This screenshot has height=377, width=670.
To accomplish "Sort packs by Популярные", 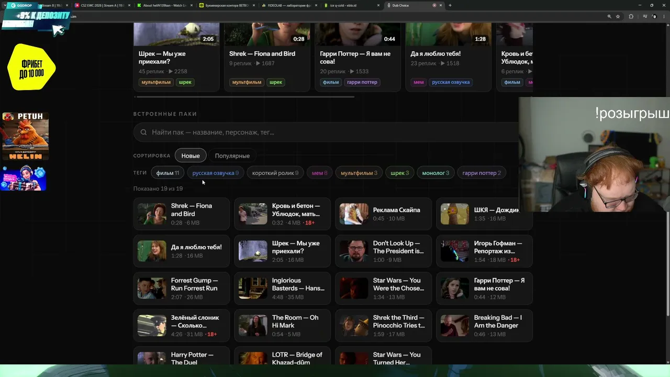I will [232, 156].
